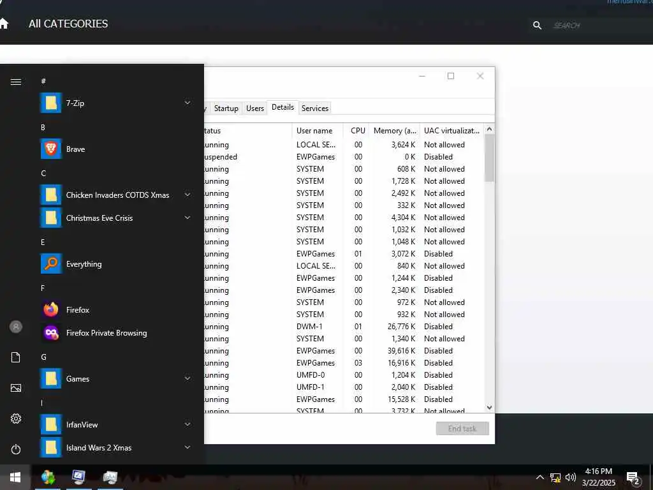Click the Task Manager icon in taskbar

coord(78,477)
